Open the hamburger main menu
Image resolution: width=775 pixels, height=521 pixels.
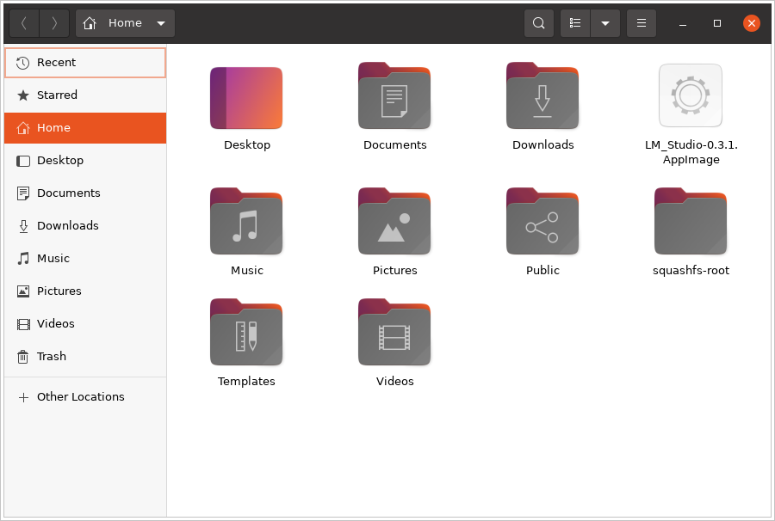tap(642, 23)
